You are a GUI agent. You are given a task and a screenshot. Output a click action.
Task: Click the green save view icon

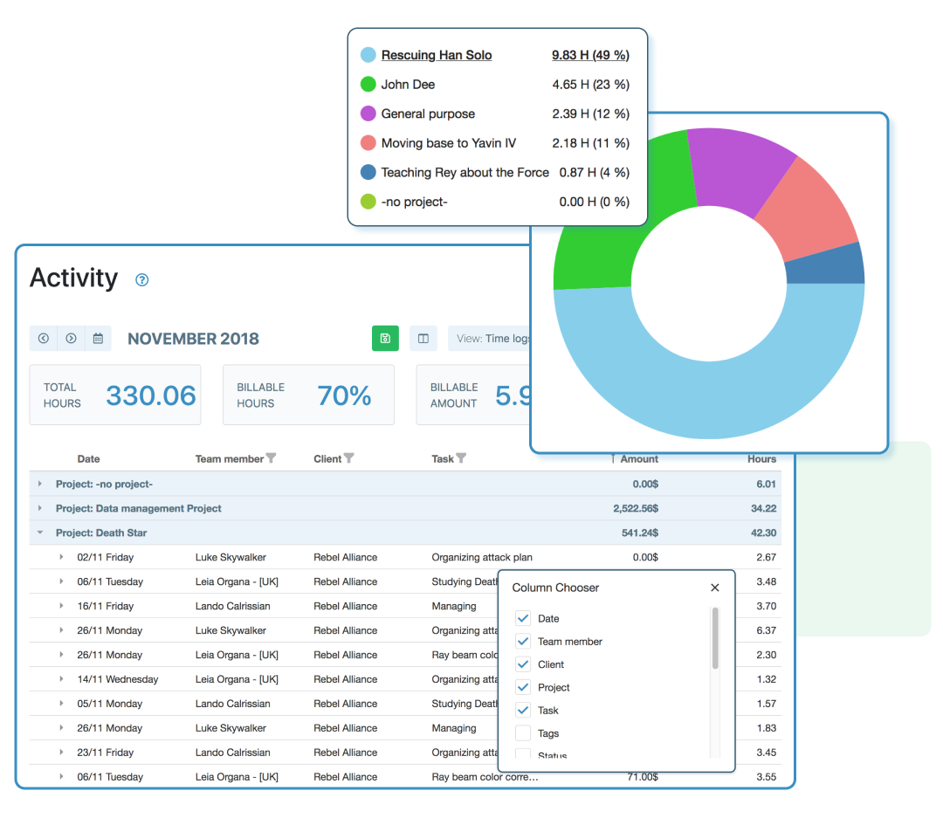tap(385, 339)
